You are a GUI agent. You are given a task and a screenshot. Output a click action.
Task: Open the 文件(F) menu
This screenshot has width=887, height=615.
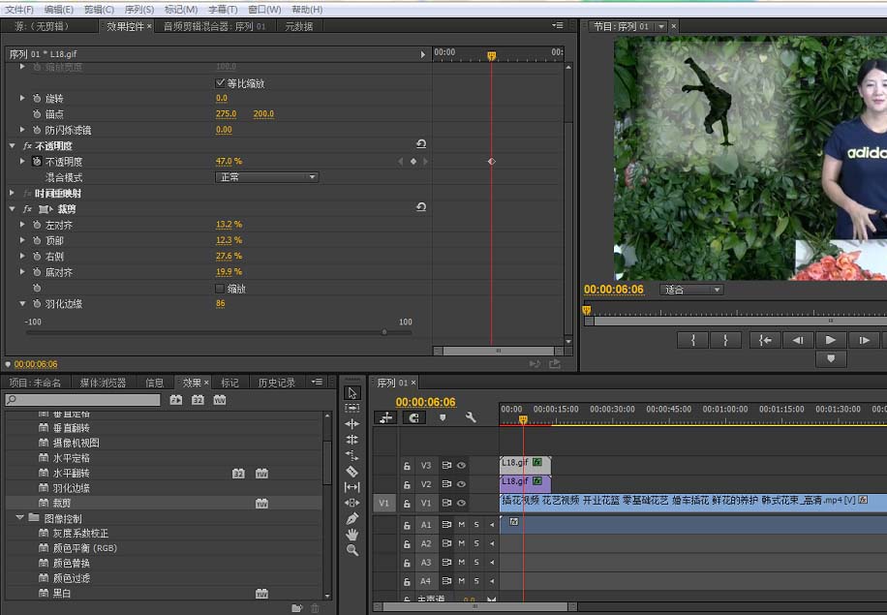pyautogui.click(x=19, y=10)
